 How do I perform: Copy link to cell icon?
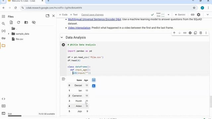coord(185,33)
